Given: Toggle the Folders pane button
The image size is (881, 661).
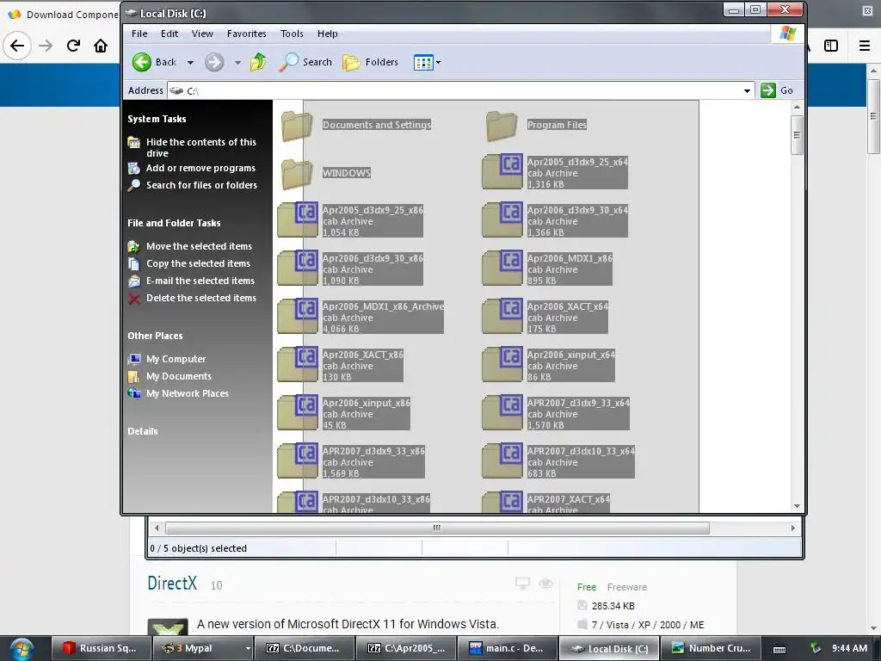Looking at the screenshot, I should click(x=370, y=62).
